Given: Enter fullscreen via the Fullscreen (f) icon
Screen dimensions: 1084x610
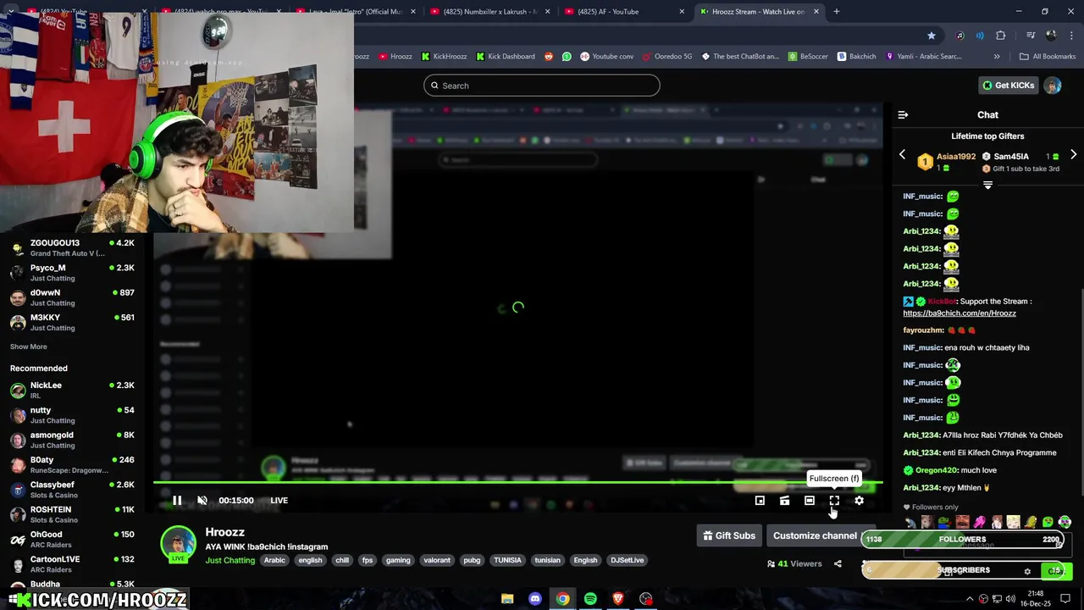Looking at the screenshot, I should (x=834, y=501).
